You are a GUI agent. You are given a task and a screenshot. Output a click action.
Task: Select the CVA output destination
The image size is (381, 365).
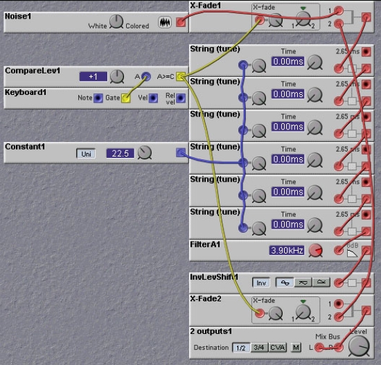pos(278,348)
